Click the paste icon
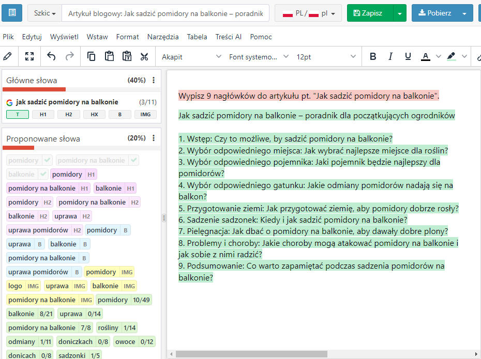 [109, 56]
